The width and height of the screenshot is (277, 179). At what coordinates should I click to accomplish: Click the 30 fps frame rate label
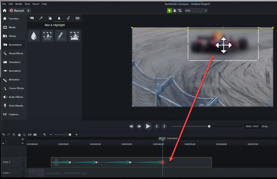tap(265, 126)
